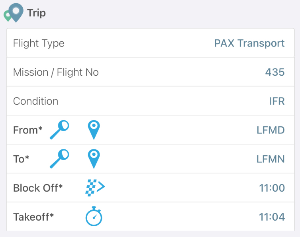Tap the Trip section heading

(x=36, y=13)
